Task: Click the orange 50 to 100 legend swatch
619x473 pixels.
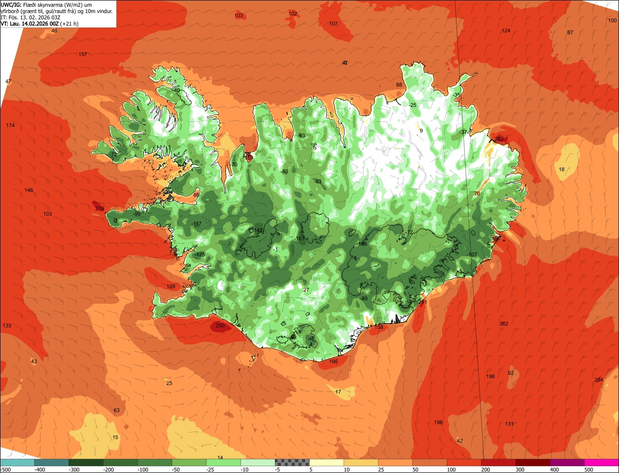Action: point(429,462)
